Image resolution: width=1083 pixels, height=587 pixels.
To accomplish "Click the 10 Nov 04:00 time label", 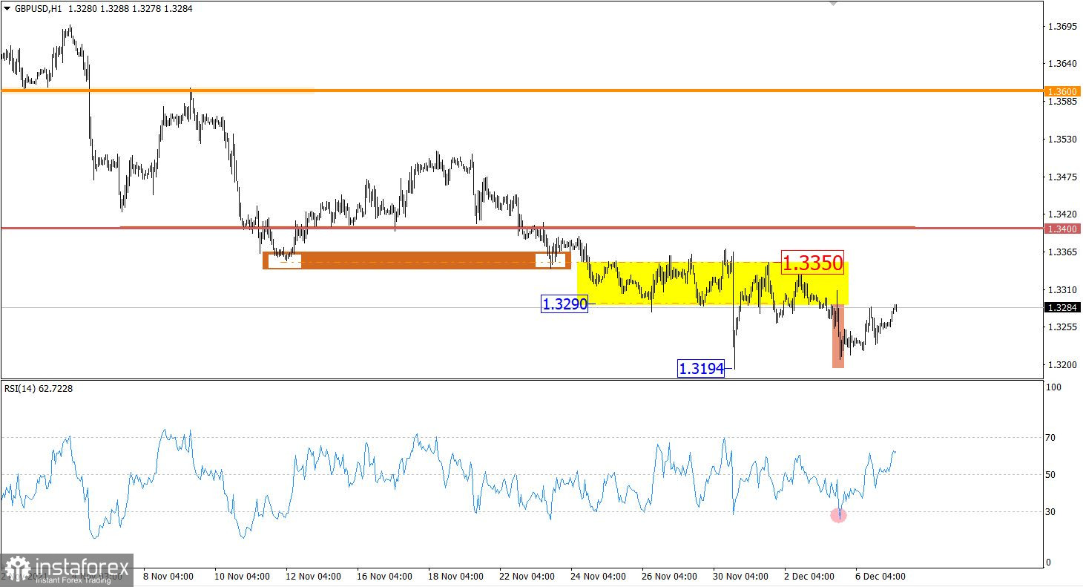I will coord(241,577).
